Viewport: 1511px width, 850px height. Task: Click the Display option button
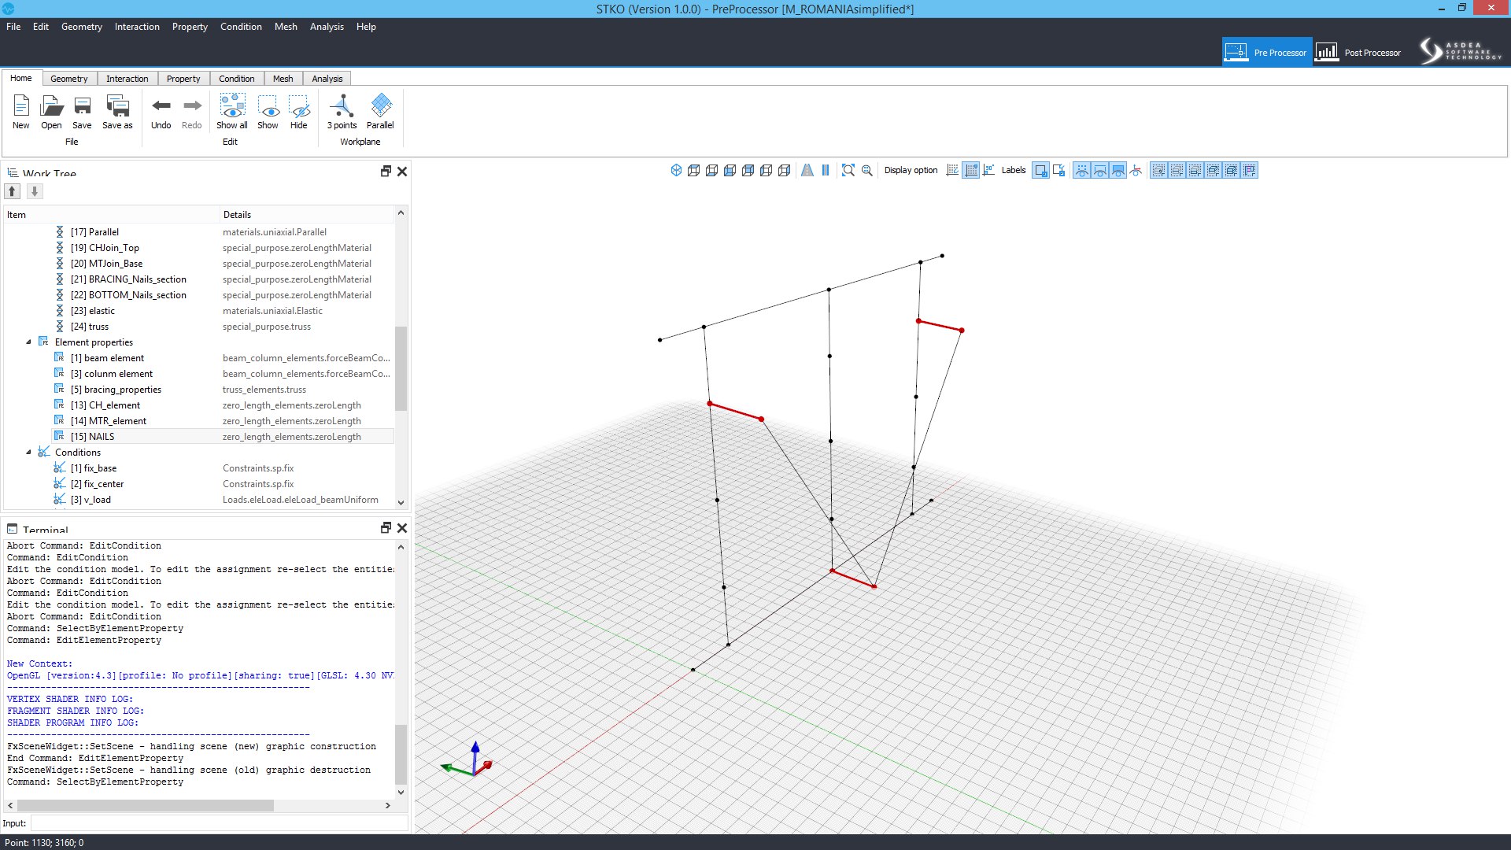pos(911,170)
